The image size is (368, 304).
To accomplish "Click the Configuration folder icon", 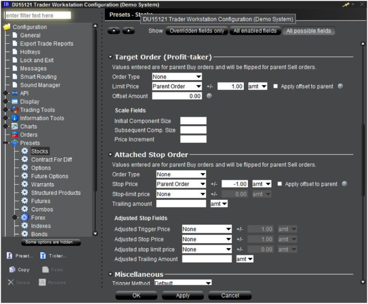I will [x=7, y=27].
